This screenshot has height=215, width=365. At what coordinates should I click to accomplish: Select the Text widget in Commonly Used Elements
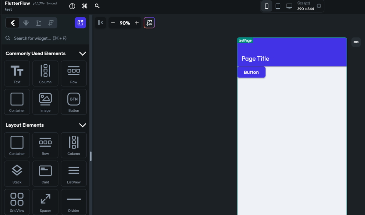[17, 73]
